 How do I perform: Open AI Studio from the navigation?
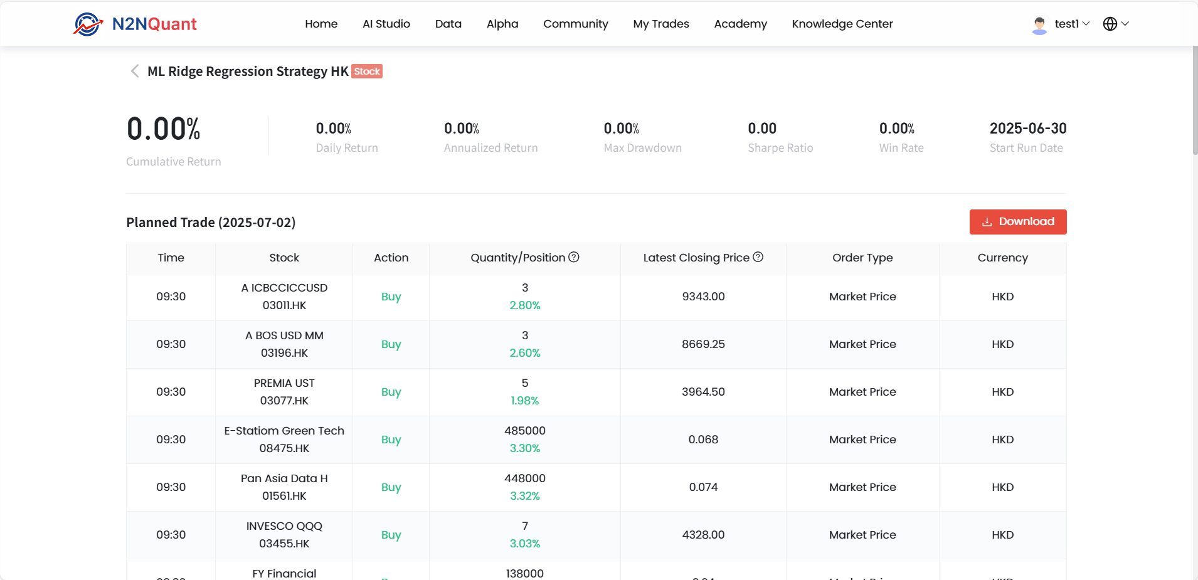pos(386,24)
